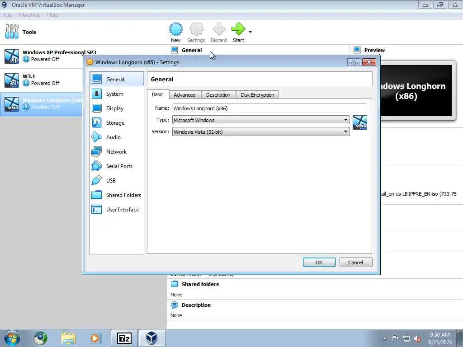Screen dimensions: 463x347
Task: Click the help question mark button in Settings dialog
Action: point(354,62)
